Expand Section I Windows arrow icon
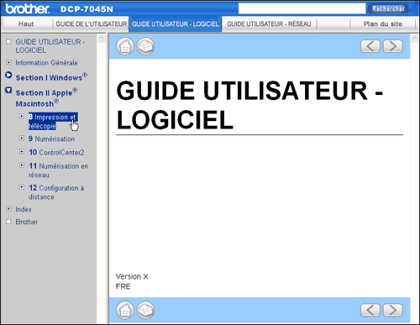 [x=8, y=75]
